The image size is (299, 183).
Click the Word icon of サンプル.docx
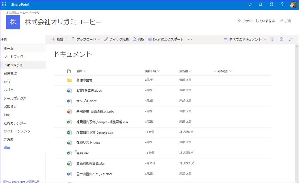pos(69,101)
